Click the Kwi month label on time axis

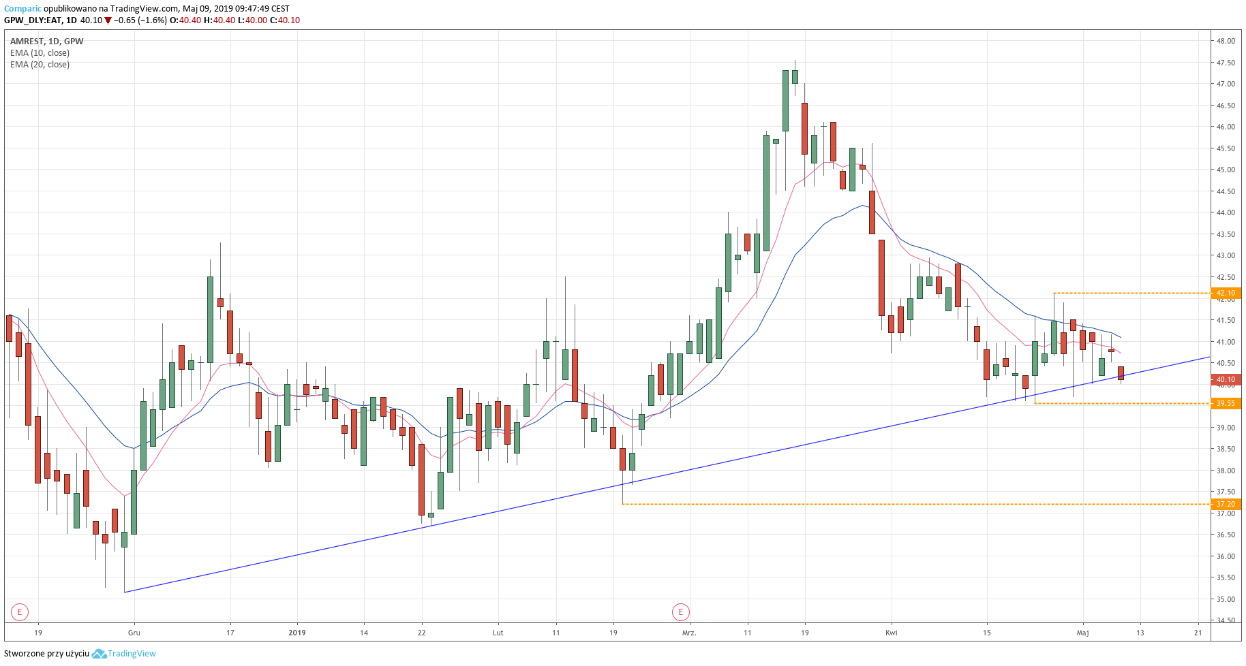coord(892,633)
